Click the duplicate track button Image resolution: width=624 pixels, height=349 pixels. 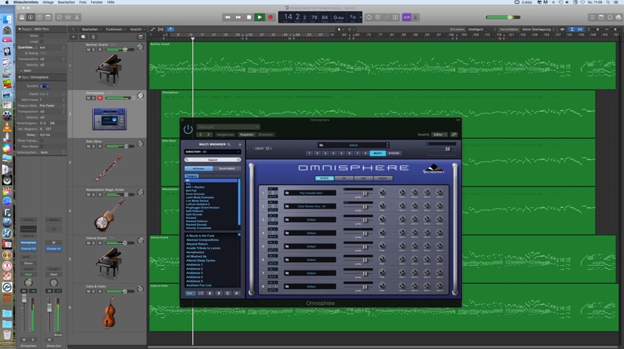coord(83,36)
